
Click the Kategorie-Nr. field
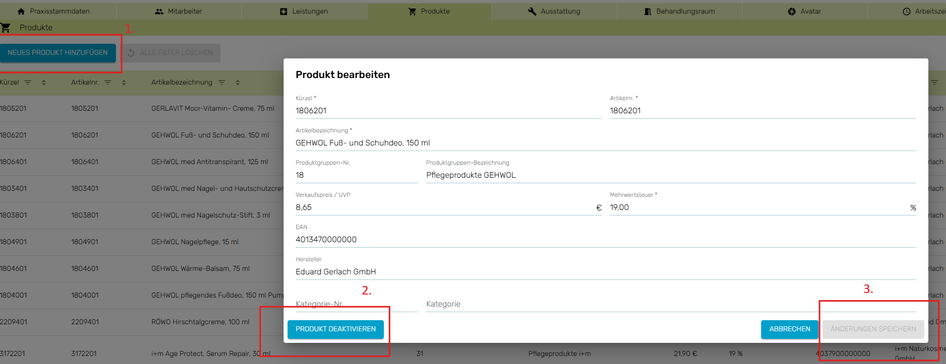point(357,304)
